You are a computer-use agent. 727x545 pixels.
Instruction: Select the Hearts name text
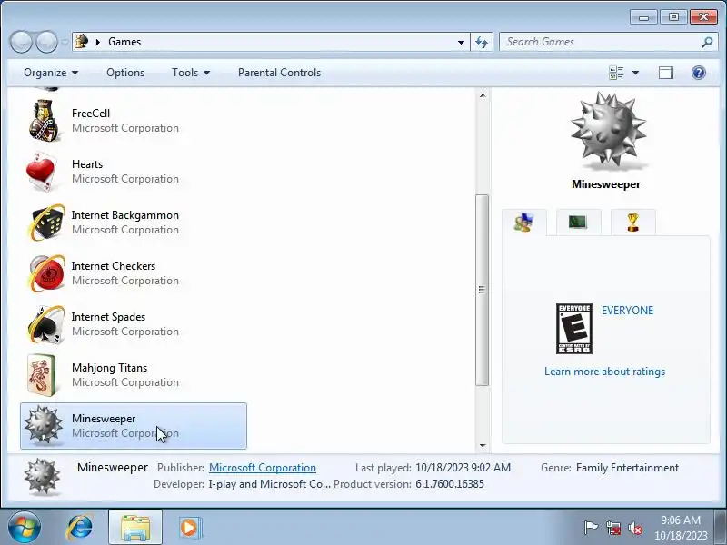87,164
